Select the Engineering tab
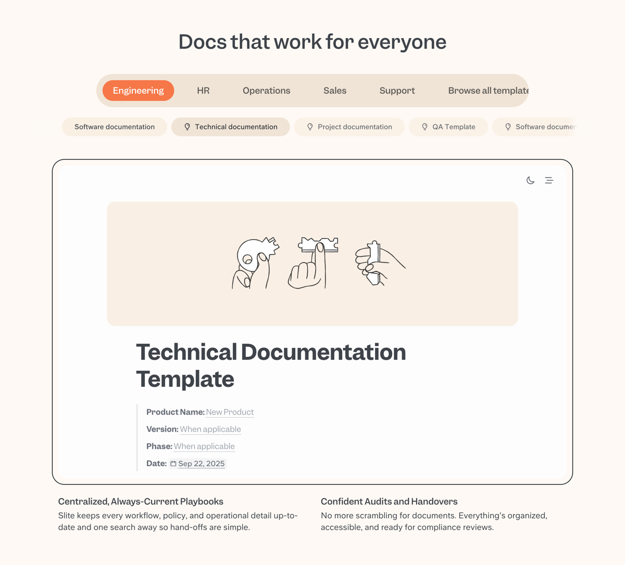625x565 pixels. 137,90
